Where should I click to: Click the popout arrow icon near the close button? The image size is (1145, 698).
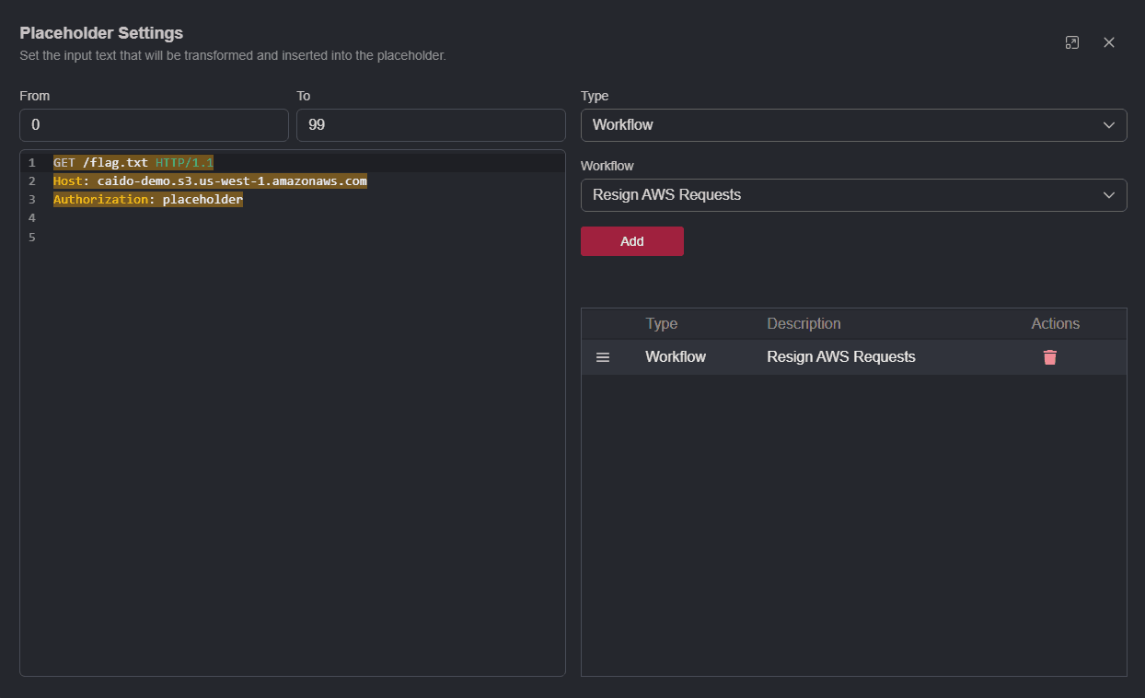pyautogui.click(x=1071, y=42)
